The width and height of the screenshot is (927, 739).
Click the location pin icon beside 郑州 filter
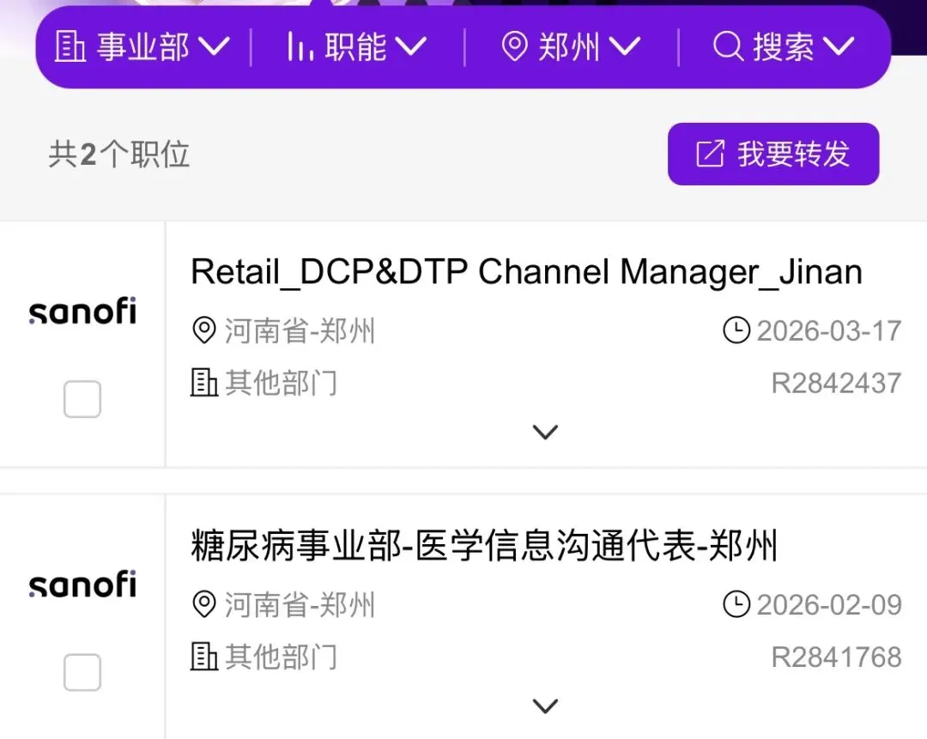click(514, 46)
